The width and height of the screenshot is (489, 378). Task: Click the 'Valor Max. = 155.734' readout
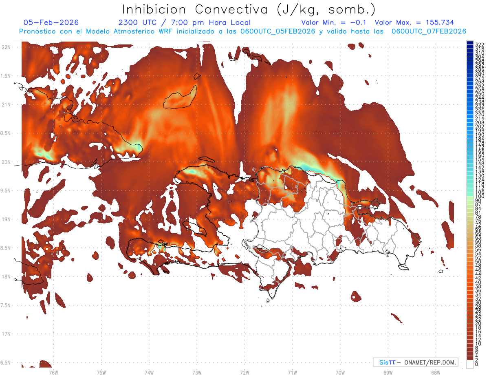(414, 22)
